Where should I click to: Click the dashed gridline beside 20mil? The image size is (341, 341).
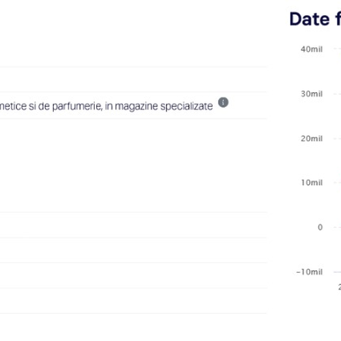(337, 138)
